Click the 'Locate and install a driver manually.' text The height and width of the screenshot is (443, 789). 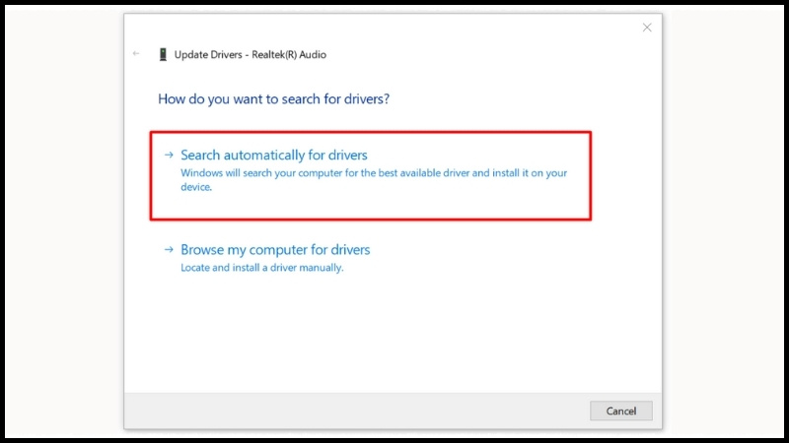pyautogui.click(x=262, y=268)
